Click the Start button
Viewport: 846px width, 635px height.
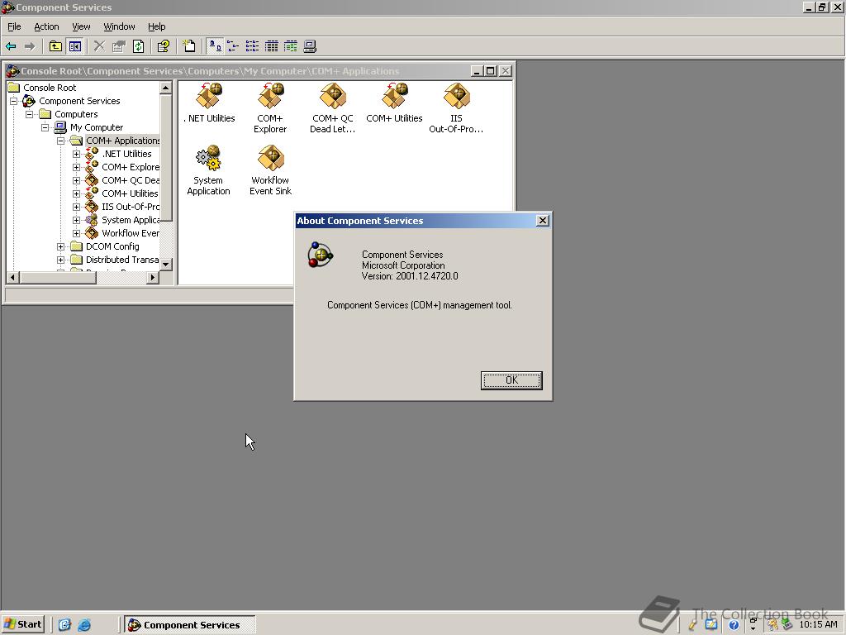point(22,625)
